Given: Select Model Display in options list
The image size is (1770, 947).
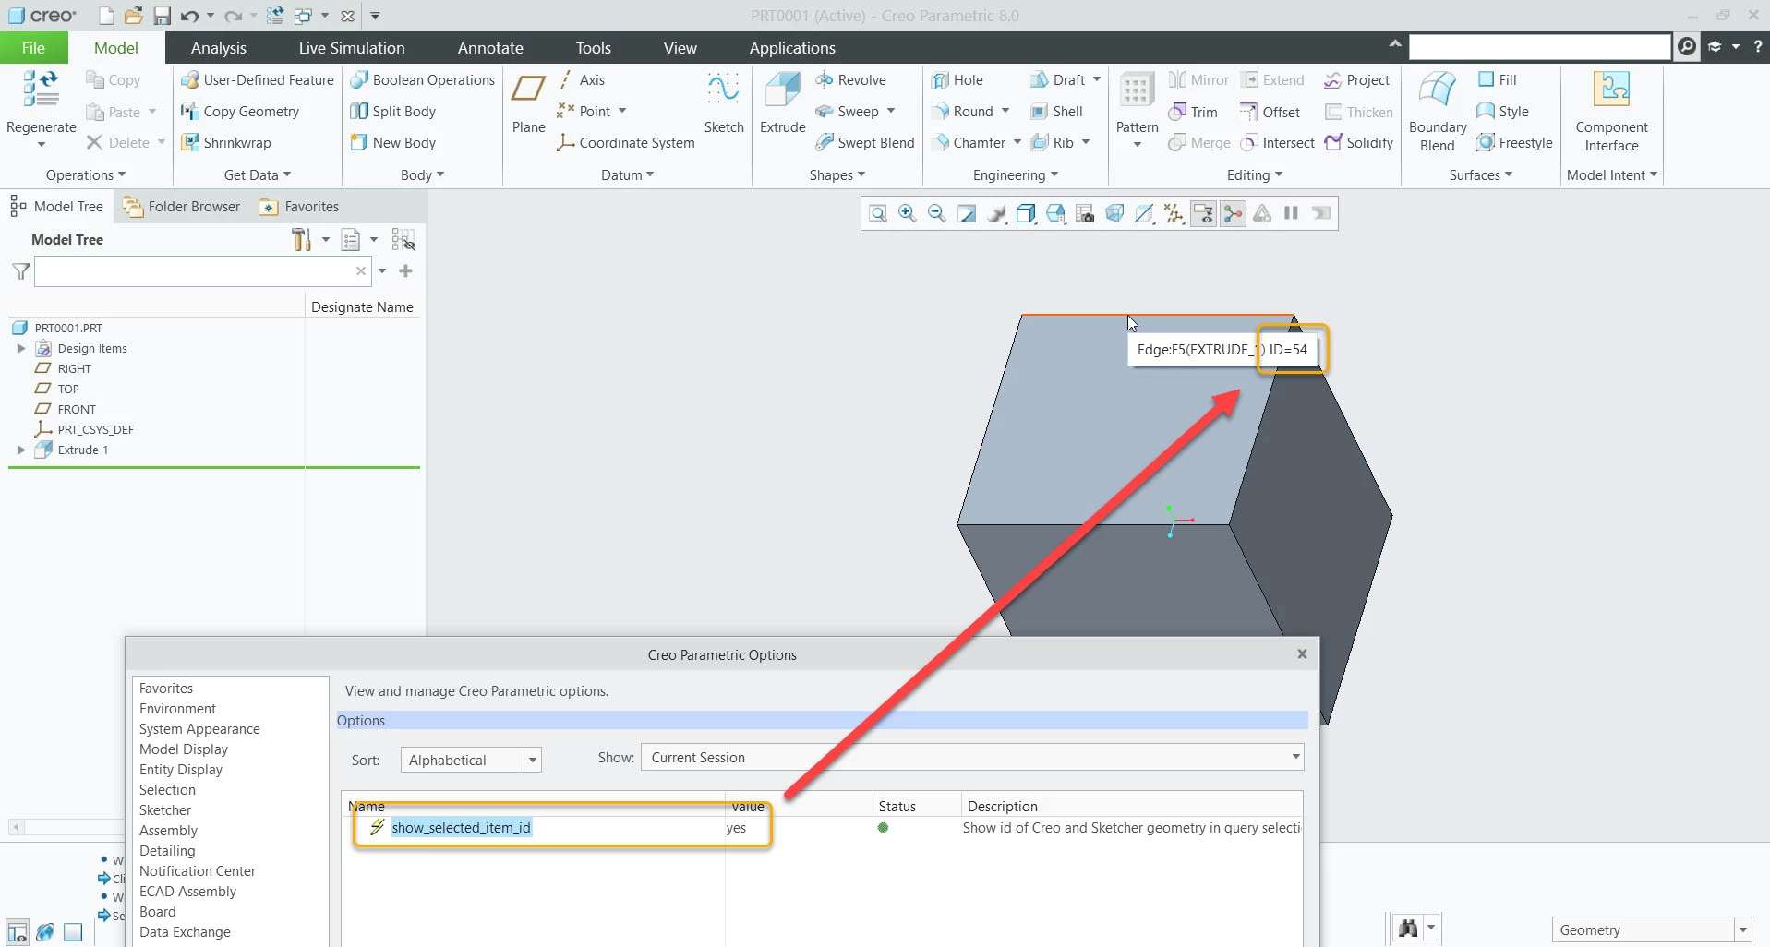Looking at the screenshot, I should pos(184,749).
